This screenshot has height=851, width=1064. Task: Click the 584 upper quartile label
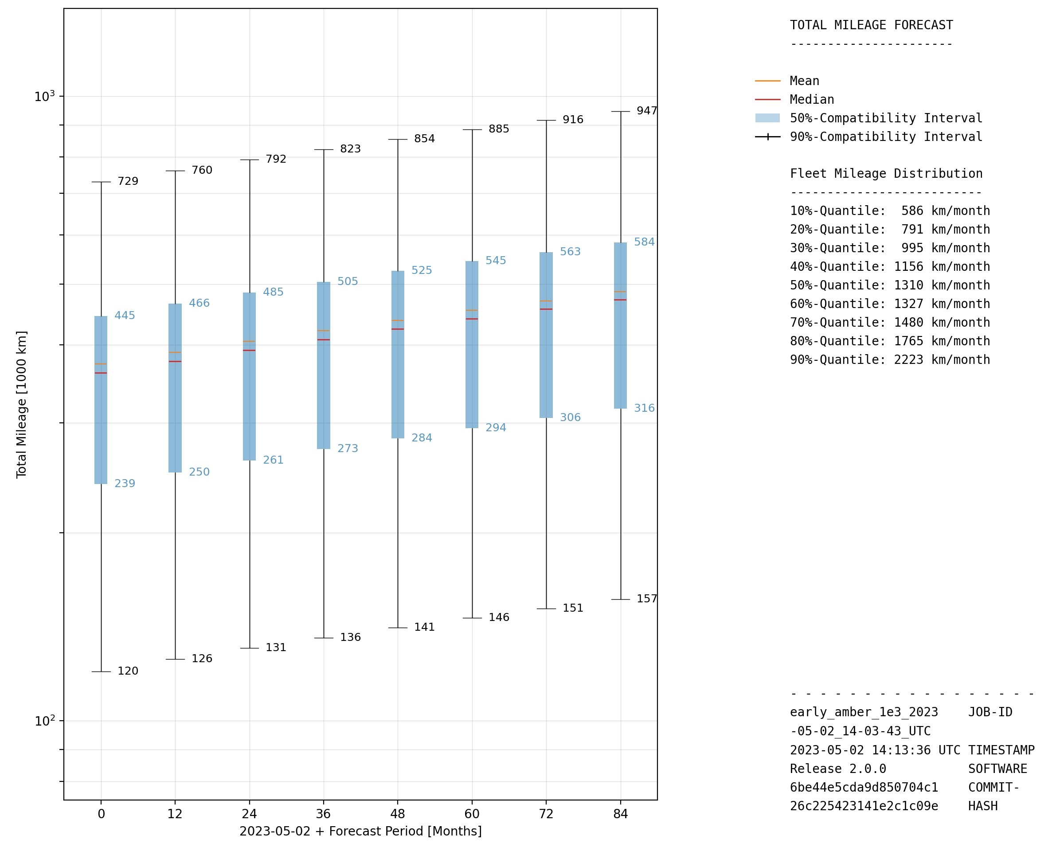[x=644, y=242]
